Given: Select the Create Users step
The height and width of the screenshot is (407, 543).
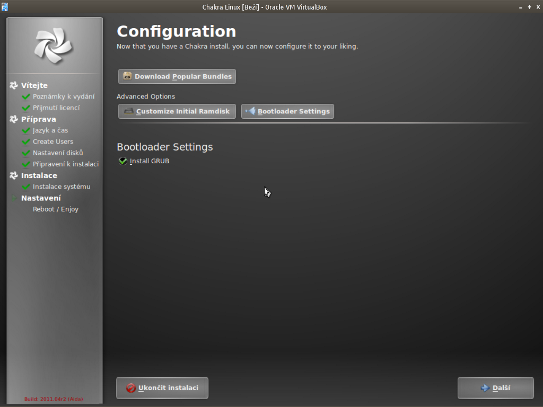Looking at the screenshot, I should (x=53, y=141).
